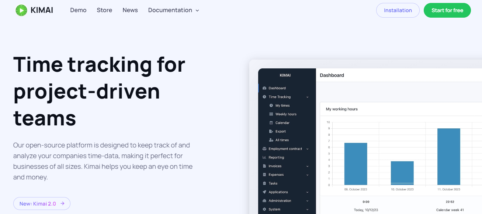
Task: Click the Weekly hours grid icon
Action: (271, 114)
